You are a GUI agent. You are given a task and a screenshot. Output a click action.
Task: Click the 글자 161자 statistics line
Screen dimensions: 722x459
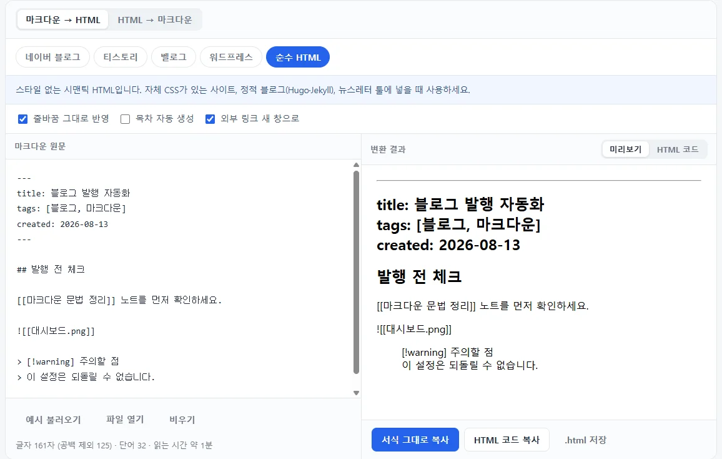click(x=114, y=445)
